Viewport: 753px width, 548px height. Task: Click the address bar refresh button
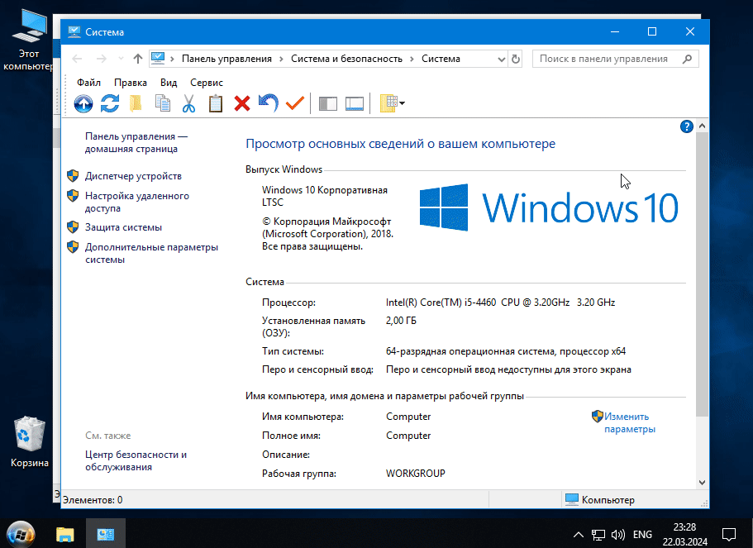coord(516,59)
